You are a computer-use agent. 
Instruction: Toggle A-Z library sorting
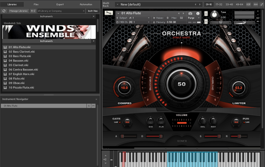click(x=33, y=11)
